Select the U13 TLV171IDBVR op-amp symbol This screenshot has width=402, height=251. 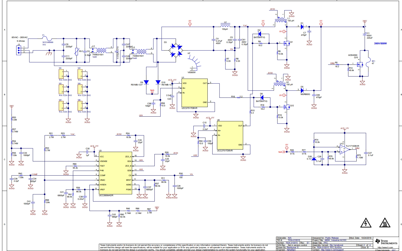click(x=345, y=149)
